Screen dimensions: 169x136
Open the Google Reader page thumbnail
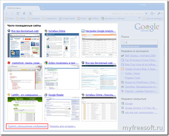(62, 109)
